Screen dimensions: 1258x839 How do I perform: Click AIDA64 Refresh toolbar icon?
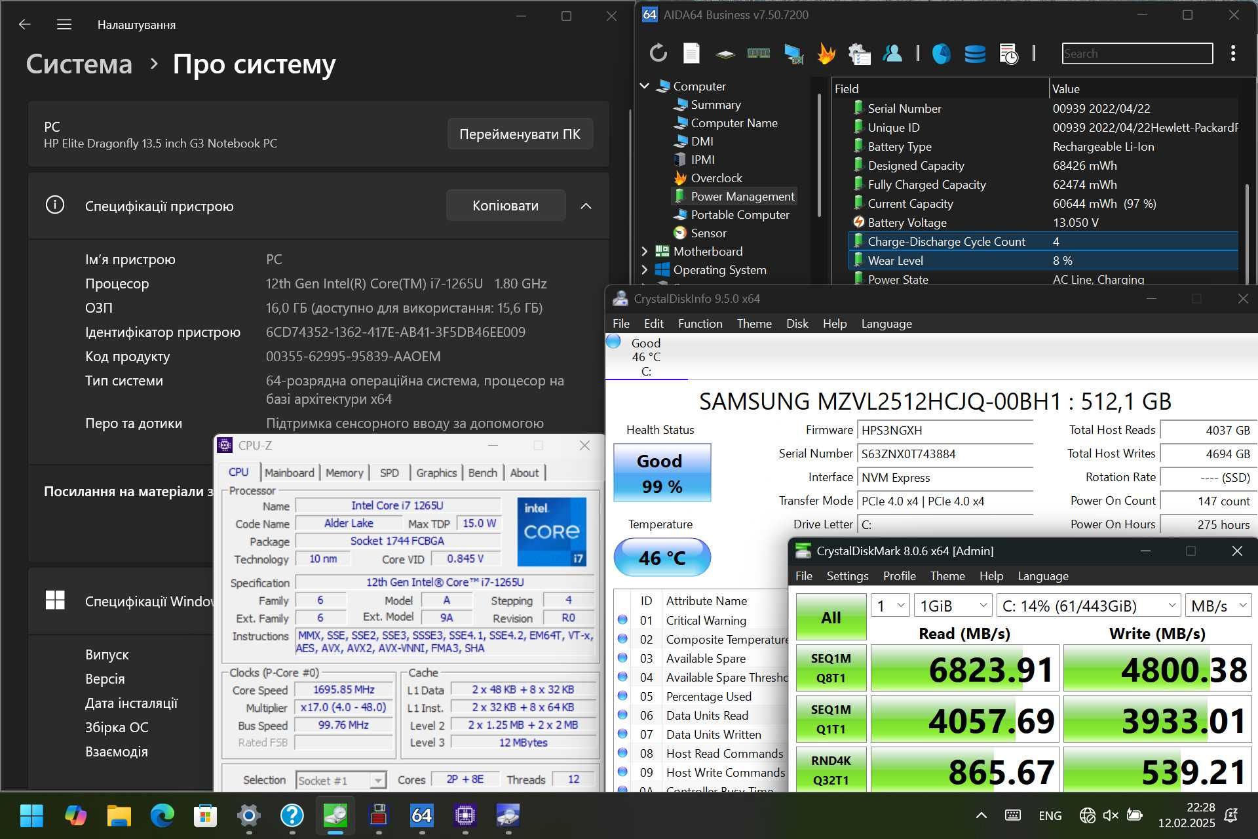coord(658,53)
